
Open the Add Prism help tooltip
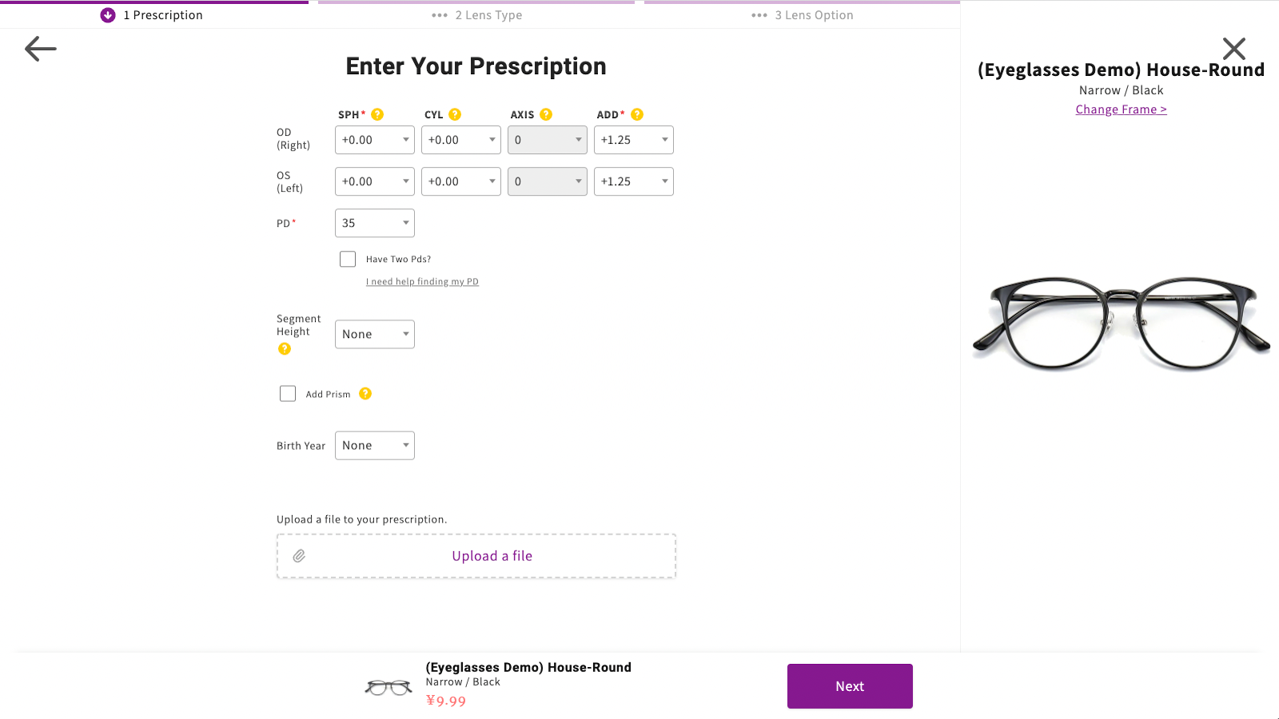tap(365, 393)
